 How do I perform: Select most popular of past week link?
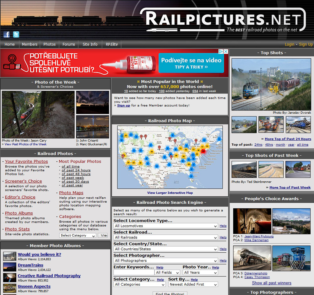(73, 178)
